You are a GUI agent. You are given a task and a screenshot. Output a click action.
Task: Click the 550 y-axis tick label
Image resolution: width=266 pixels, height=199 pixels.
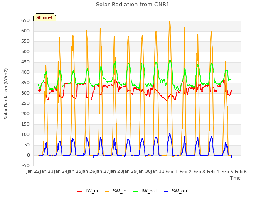[25, 41]
